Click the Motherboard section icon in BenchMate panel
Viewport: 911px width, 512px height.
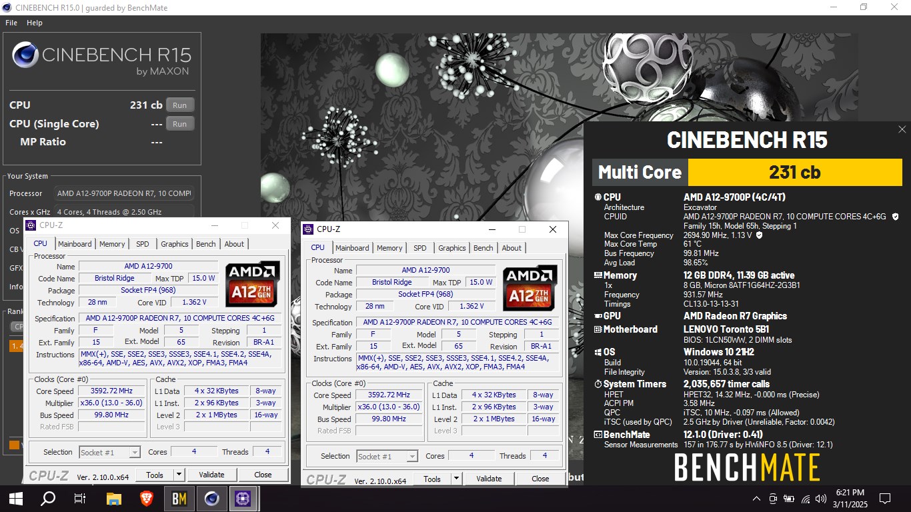[598, 329]
